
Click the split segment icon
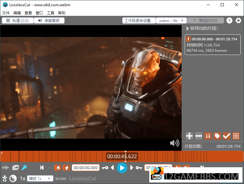coord(236,136)
